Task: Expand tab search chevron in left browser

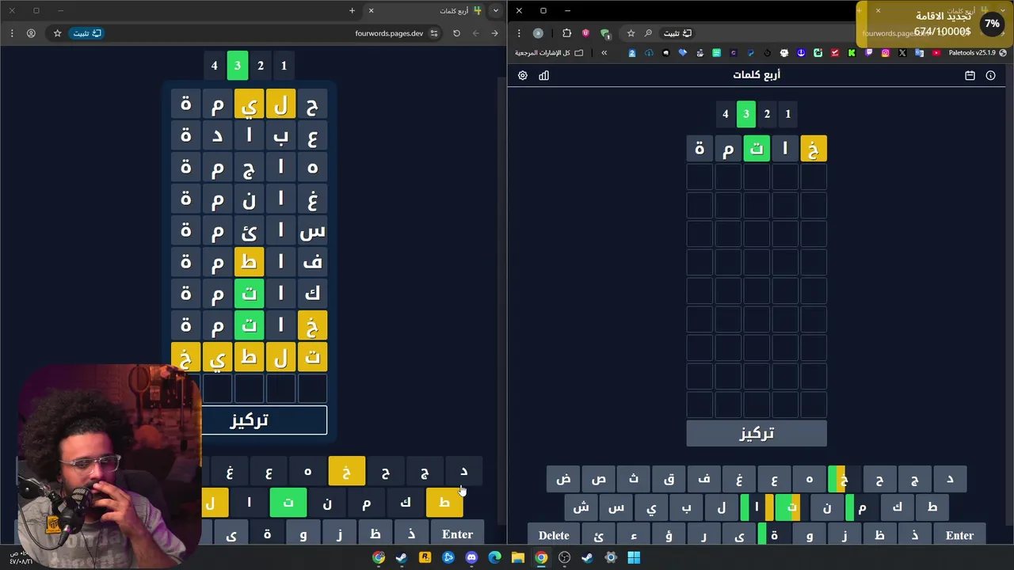Action: [x=495, y=10]
